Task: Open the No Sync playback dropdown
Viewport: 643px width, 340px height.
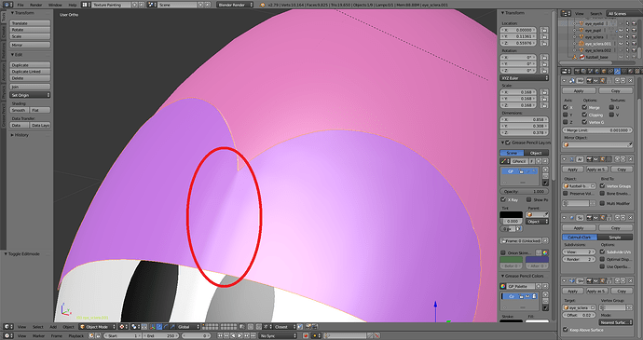Action: (x=277, y=336)
